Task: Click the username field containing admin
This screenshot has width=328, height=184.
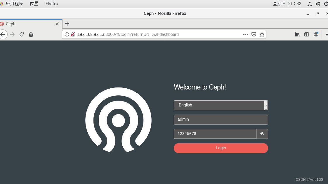Action: tap(221, 120)
